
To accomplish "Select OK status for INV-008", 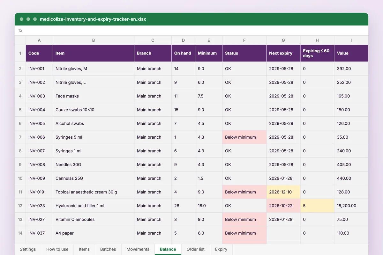I will point(244,164).
